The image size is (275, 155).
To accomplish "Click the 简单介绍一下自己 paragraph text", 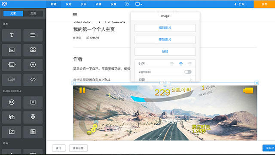I will pyautogui.click(x=101, y=69).
